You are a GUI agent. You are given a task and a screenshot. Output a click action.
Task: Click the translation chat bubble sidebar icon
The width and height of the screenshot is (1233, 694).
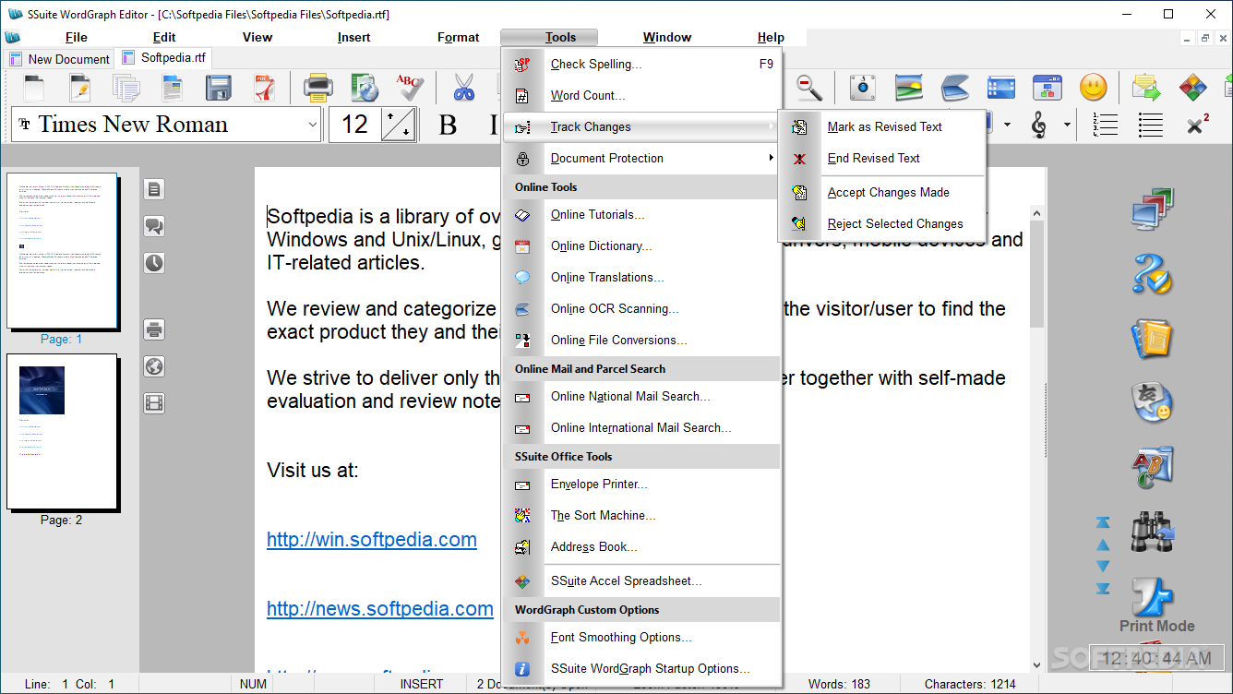tap(1153, 402)
